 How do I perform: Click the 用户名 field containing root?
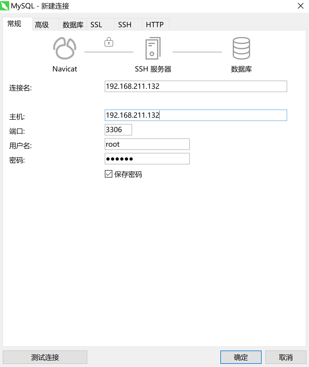click(147, 144)
